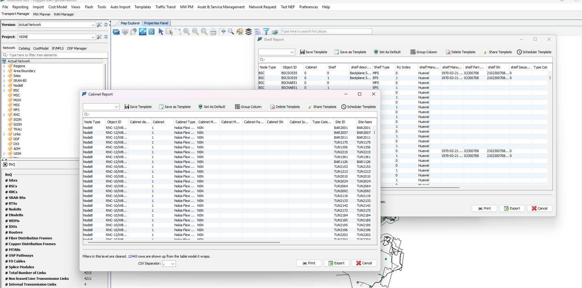
Task: Click the tools icon next to Project dropdown
Action: 99,37
